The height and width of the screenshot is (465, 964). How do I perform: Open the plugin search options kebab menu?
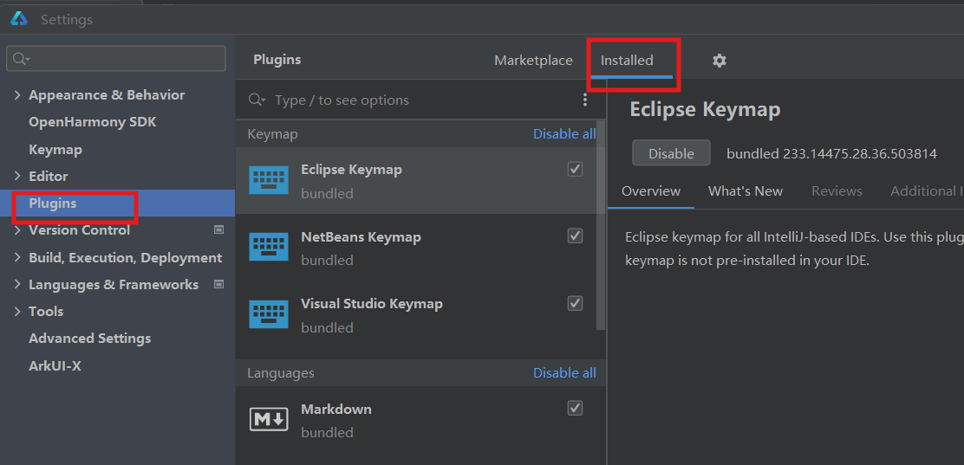coord(585,100)
